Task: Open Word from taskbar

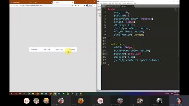Action: point(46,94)
